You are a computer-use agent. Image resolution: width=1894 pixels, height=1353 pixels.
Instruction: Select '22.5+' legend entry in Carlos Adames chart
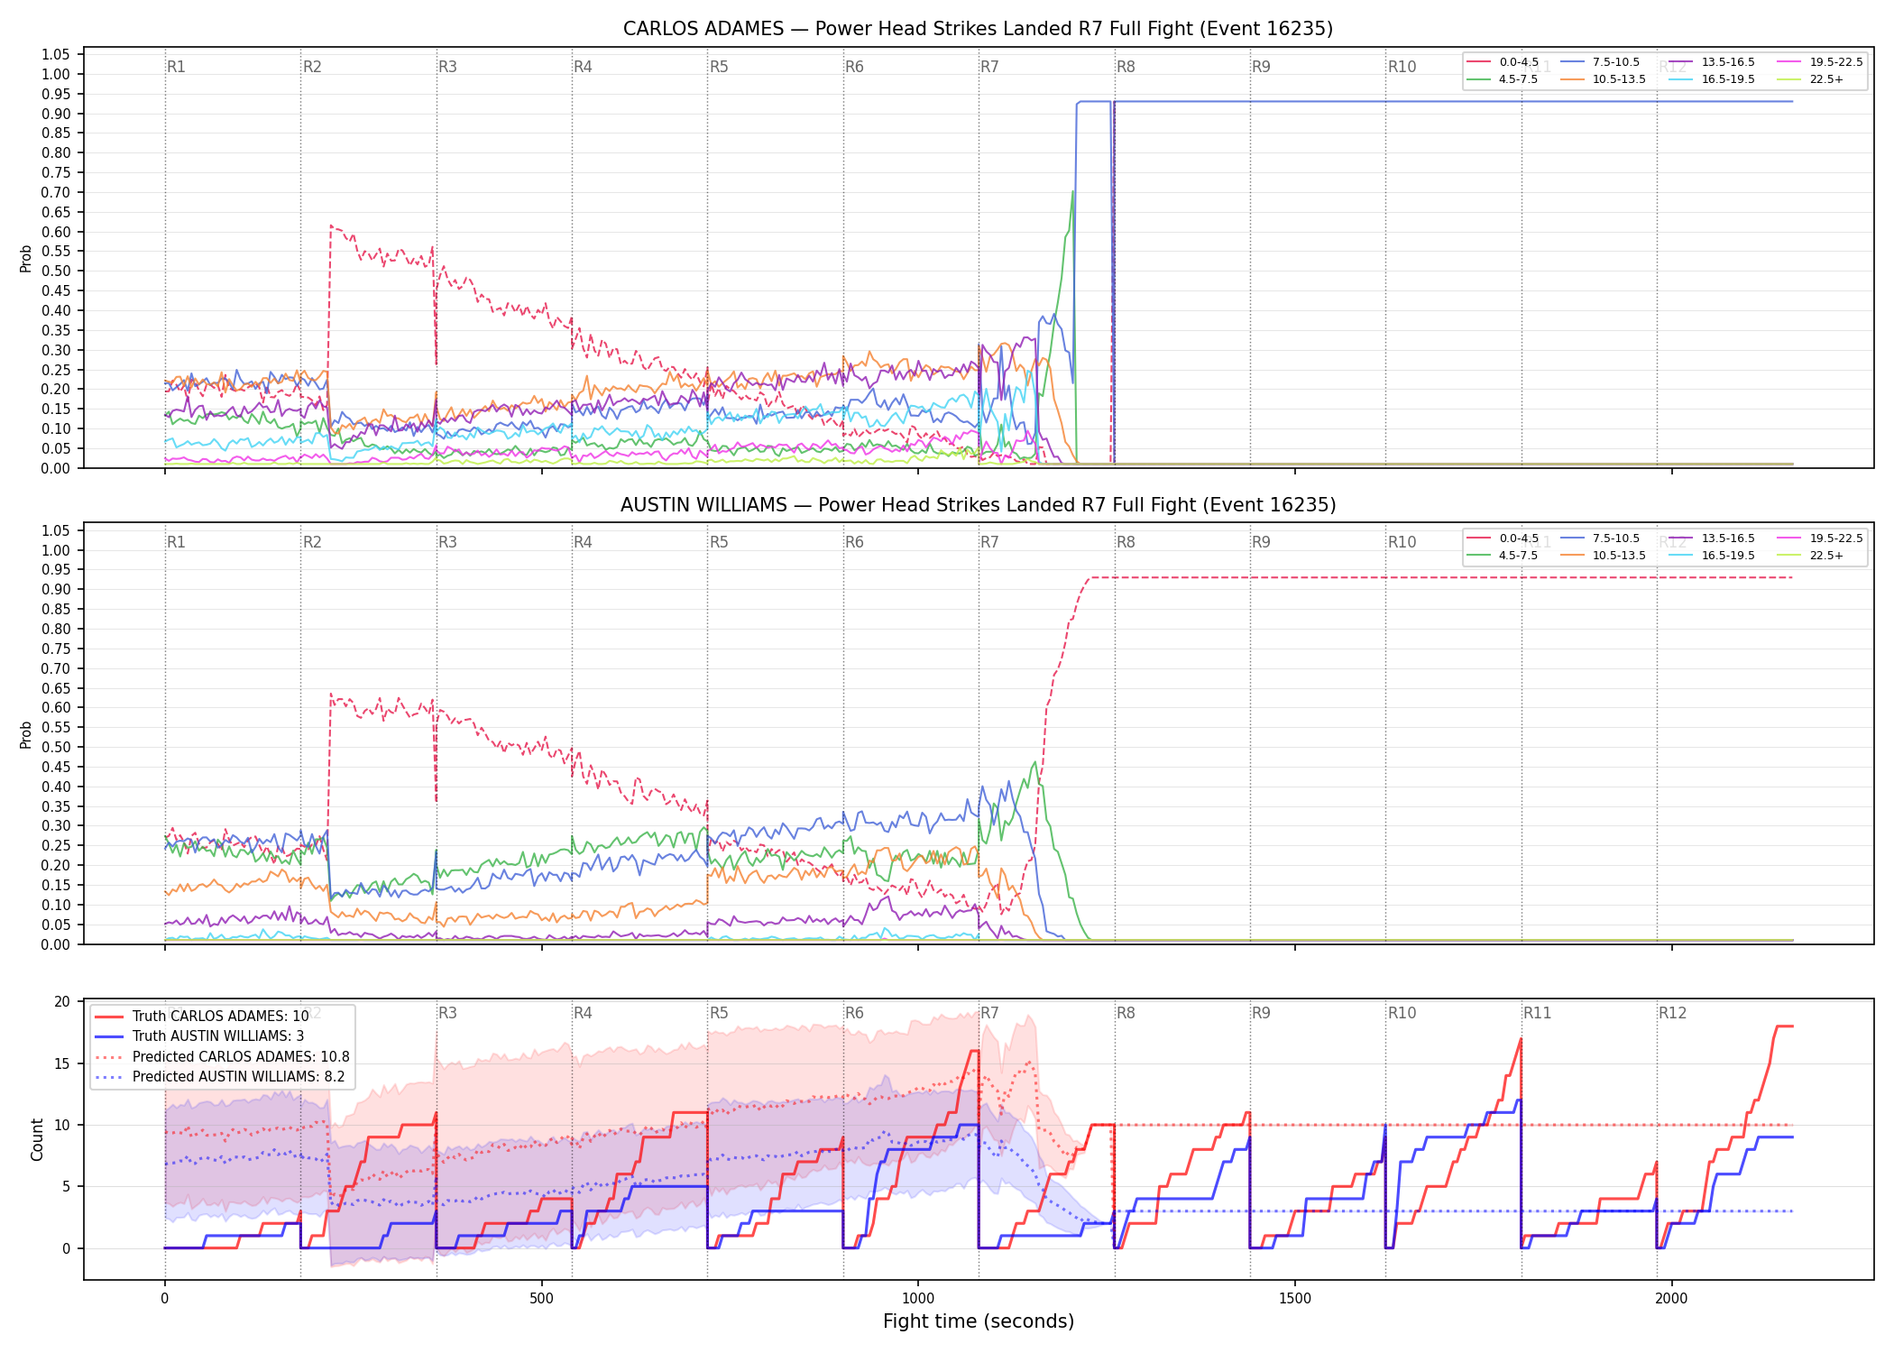[x=1811, y=79]
